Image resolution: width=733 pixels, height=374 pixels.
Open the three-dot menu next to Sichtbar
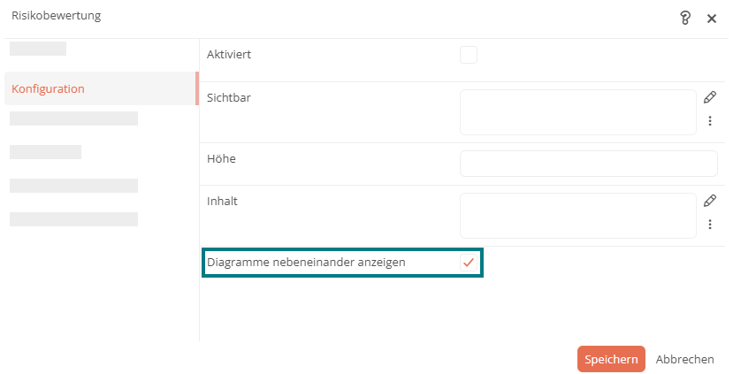710,120
